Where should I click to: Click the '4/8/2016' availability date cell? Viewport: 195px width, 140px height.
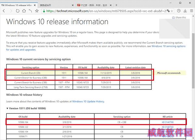pos(106,78)
